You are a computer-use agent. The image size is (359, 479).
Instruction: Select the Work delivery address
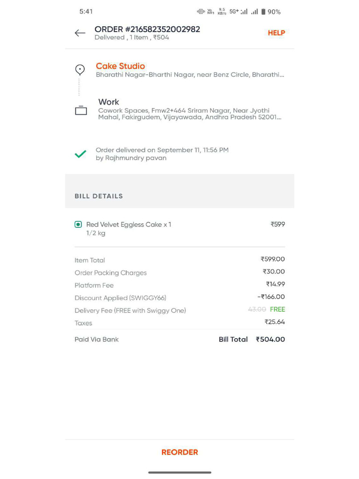[190, 109]
